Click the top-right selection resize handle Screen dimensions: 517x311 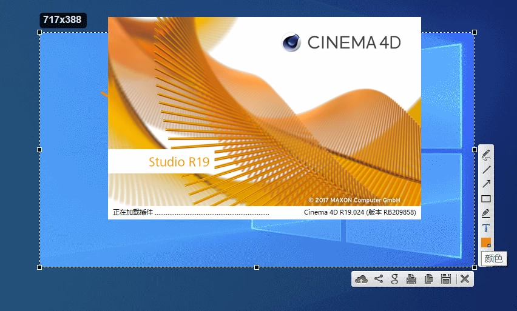(475, 32)
